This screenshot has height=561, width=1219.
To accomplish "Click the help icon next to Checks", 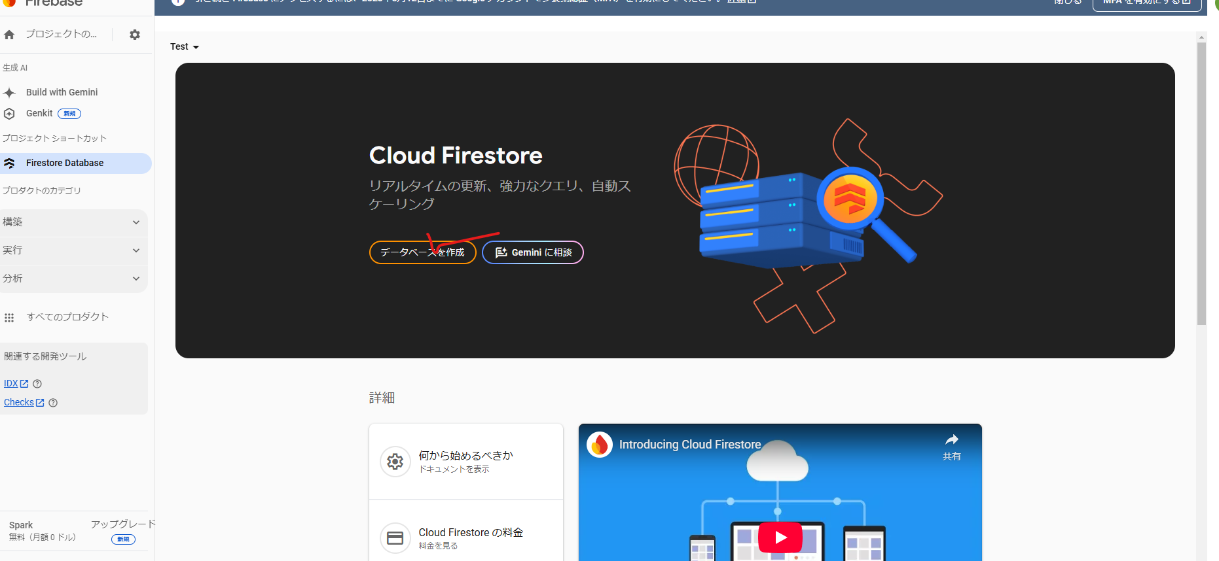I will pyautogui.click(x=53, y=403).
